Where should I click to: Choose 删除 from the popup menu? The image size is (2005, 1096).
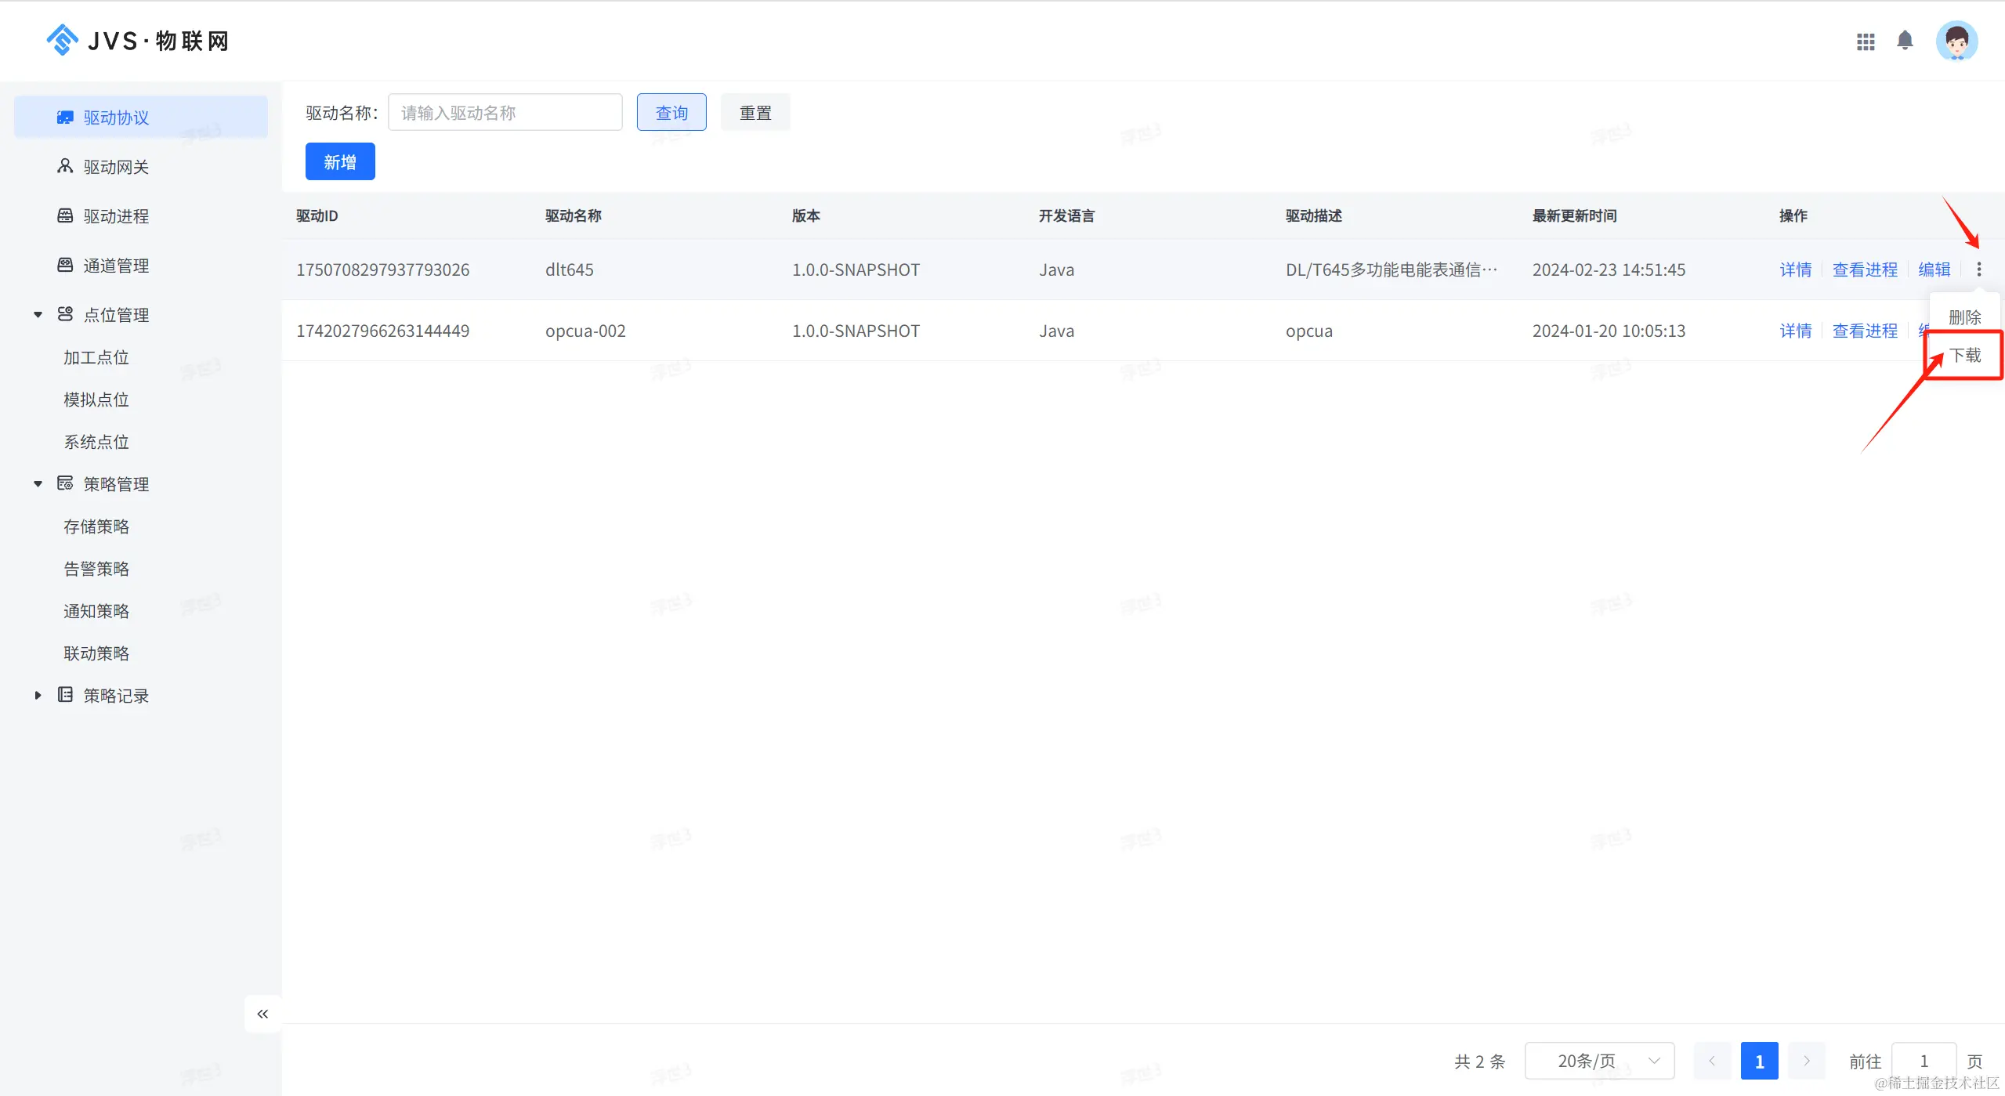pos(1964,317)
